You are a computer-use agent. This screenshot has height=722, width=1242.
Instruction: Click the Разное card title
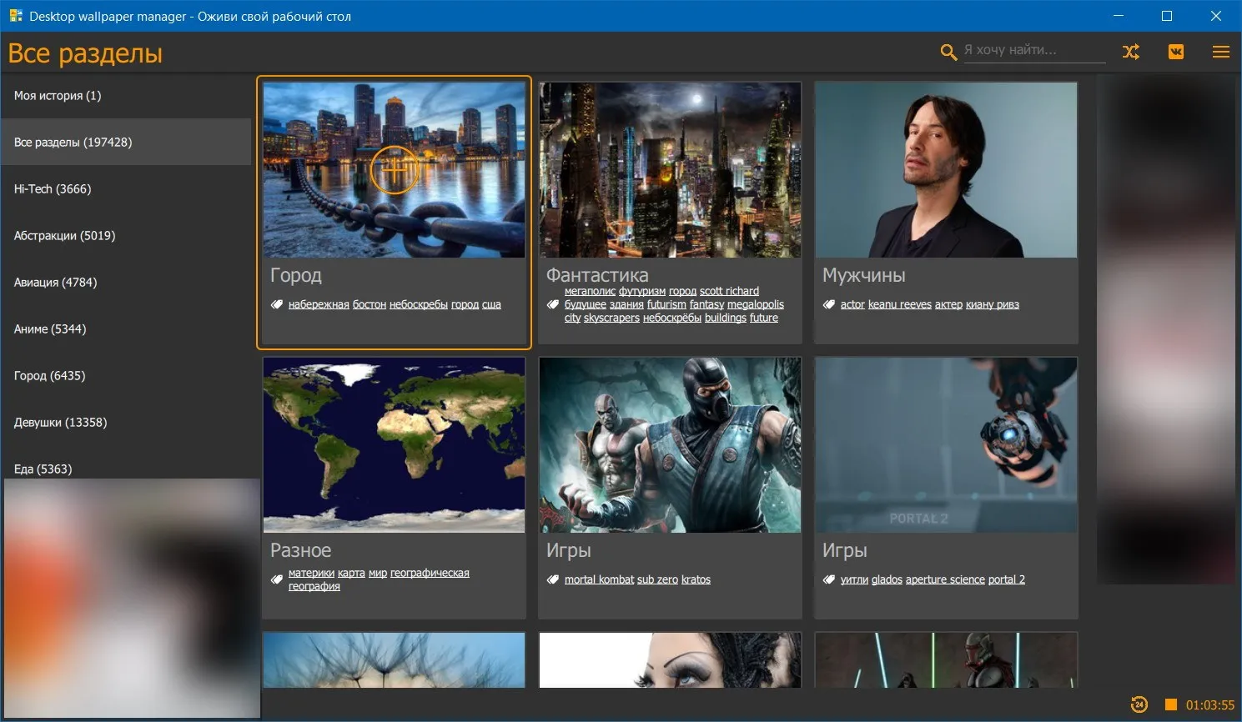(x=300, y=550)
